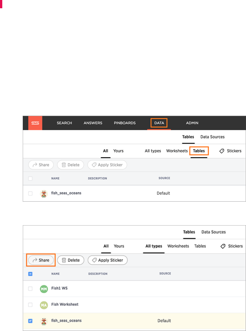The height and width of the screenshot is (331, 246).
Task: Open the Fish1 WS worksheet name
Action: (x=59, y=288)
